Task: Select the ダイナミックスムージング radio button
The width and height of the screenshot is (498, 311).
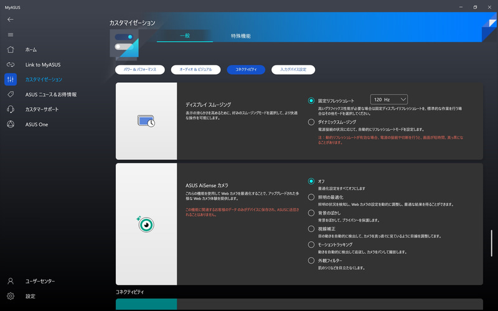Action: 311,122
